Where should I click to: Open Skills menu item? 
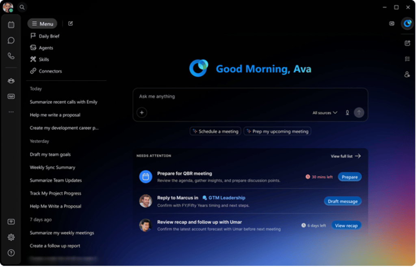[x=39, y=59]
